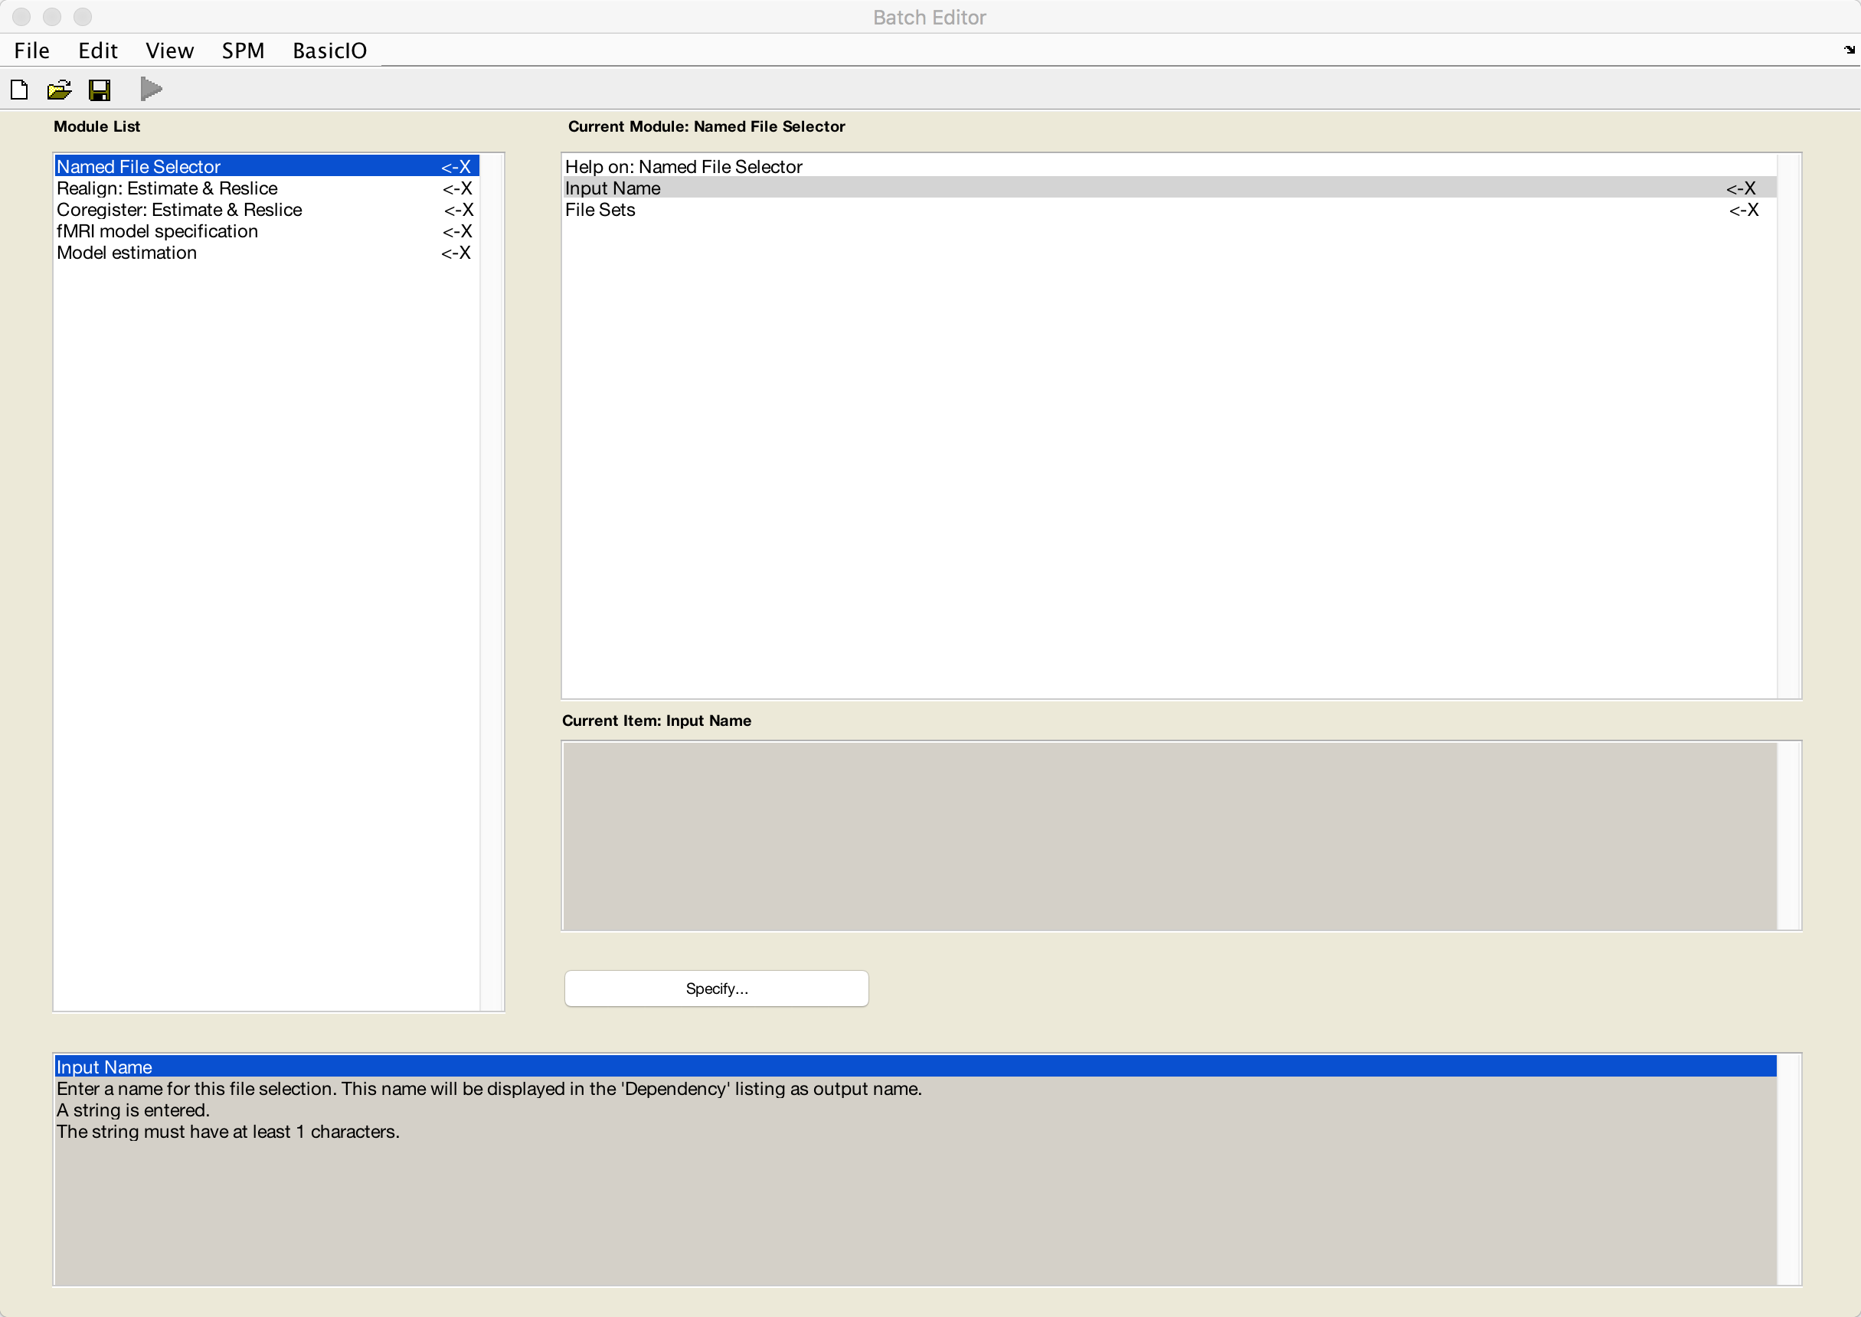Click the Current Item value box
Viewport: 1861px width, 1317px height.
pyautogui.click(x=1169, y=836)
